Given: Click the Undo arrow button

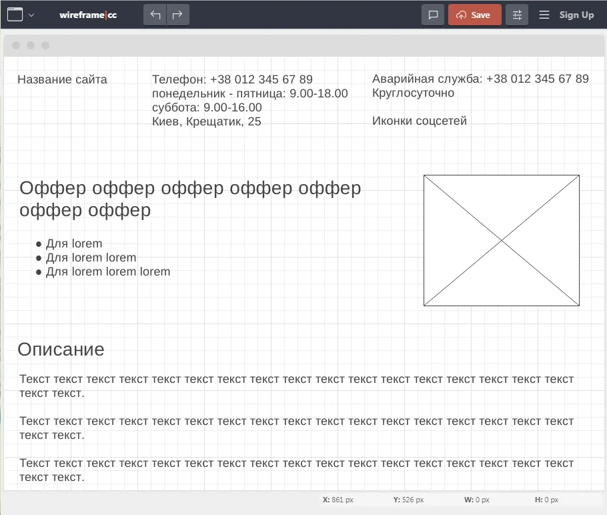Looking at the screenshot, I should pyautogui.click(x=155, y=15).
